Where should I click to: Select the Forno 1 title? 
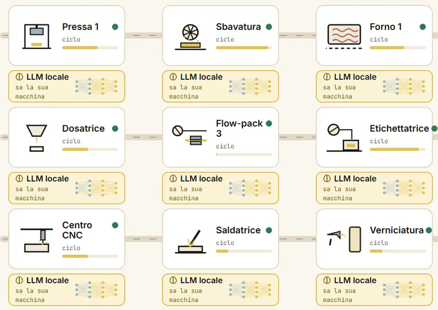(386, 27)
